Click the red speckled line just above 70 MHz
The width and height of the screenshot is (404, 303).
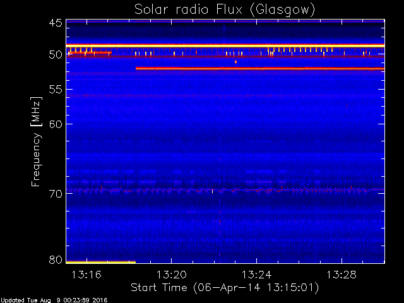pos(225,191)
